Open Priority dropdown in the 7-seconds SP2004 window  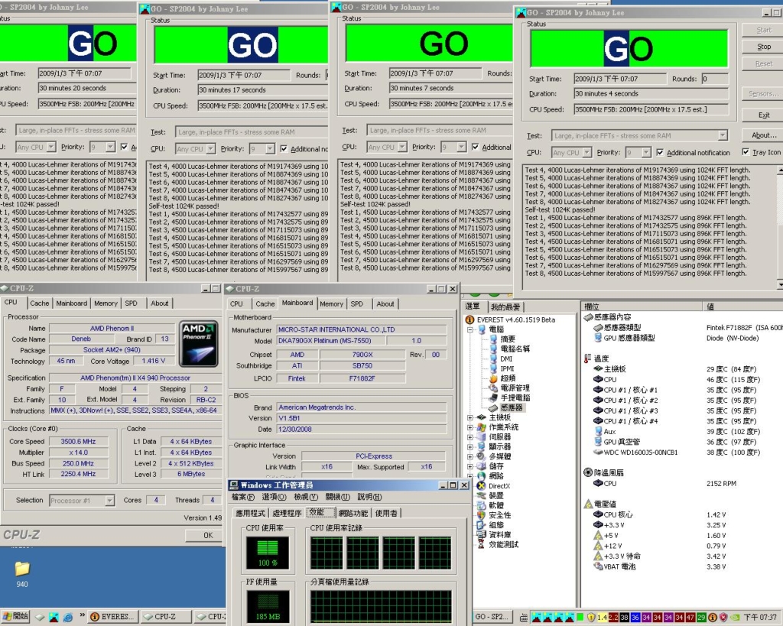point(461,148)
